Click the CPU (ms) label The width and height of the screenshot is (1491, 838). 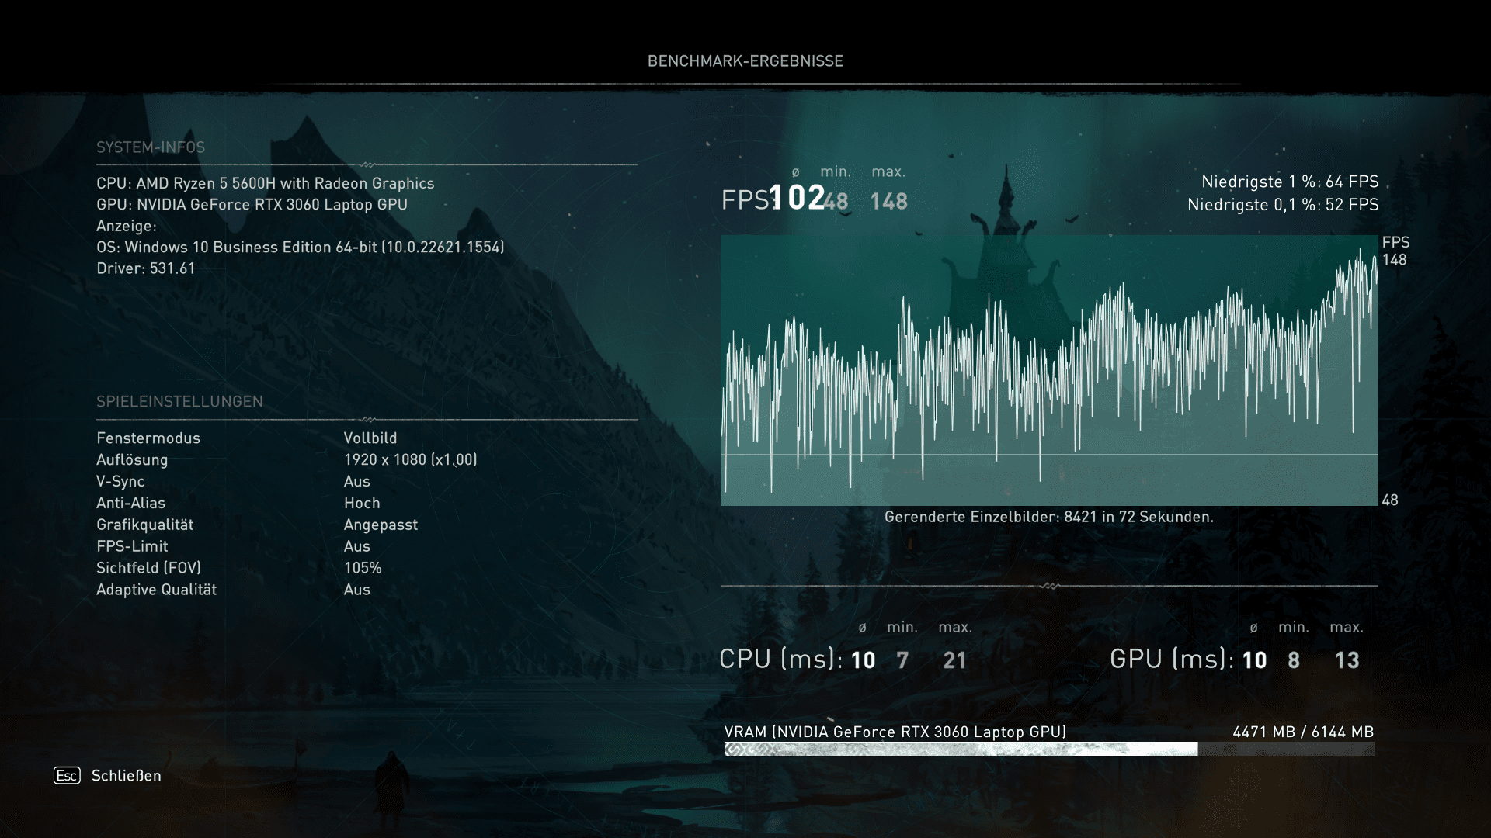780,659
